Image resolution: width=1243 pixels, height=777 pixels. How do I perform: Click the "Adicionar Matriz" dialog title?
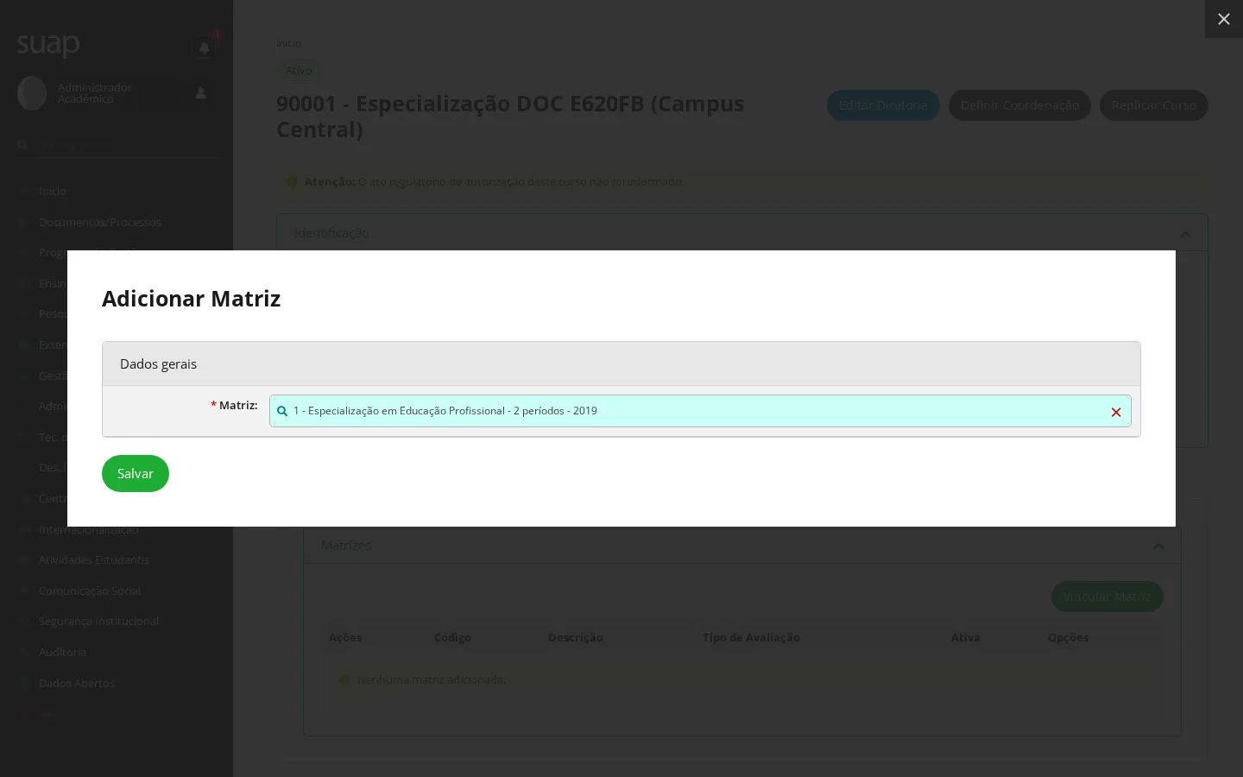tap(192, 299)
